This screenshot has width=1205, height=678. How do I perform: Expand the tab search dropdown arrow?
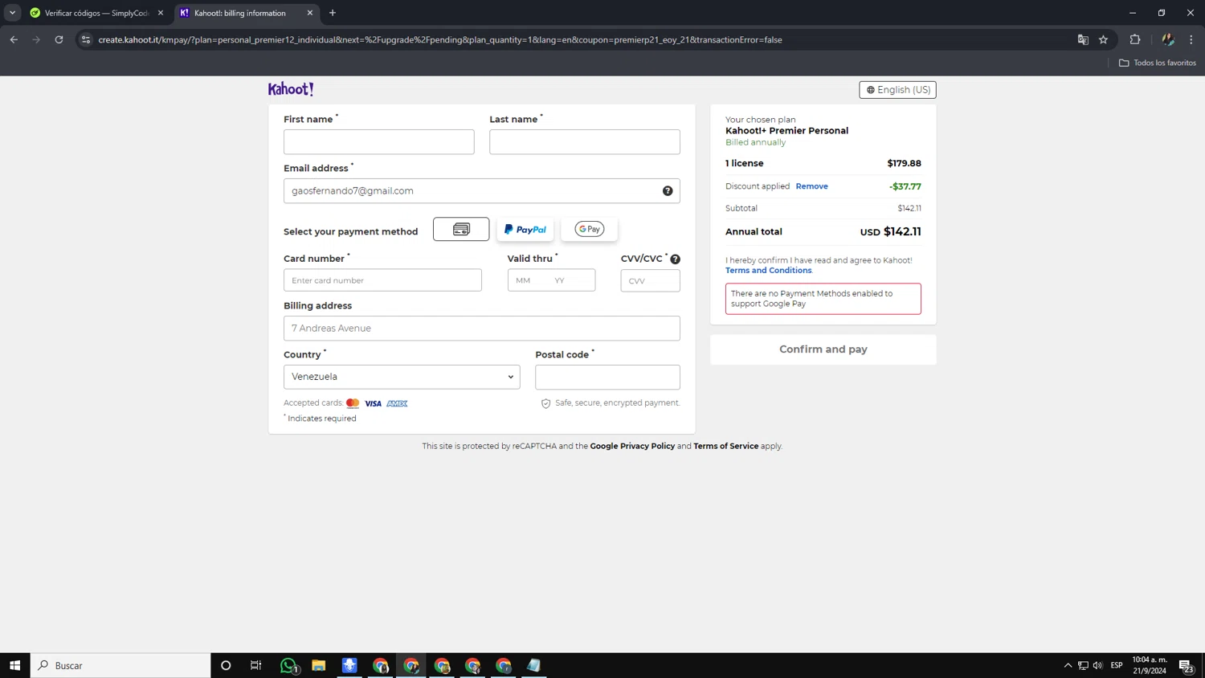click(12, 13)
